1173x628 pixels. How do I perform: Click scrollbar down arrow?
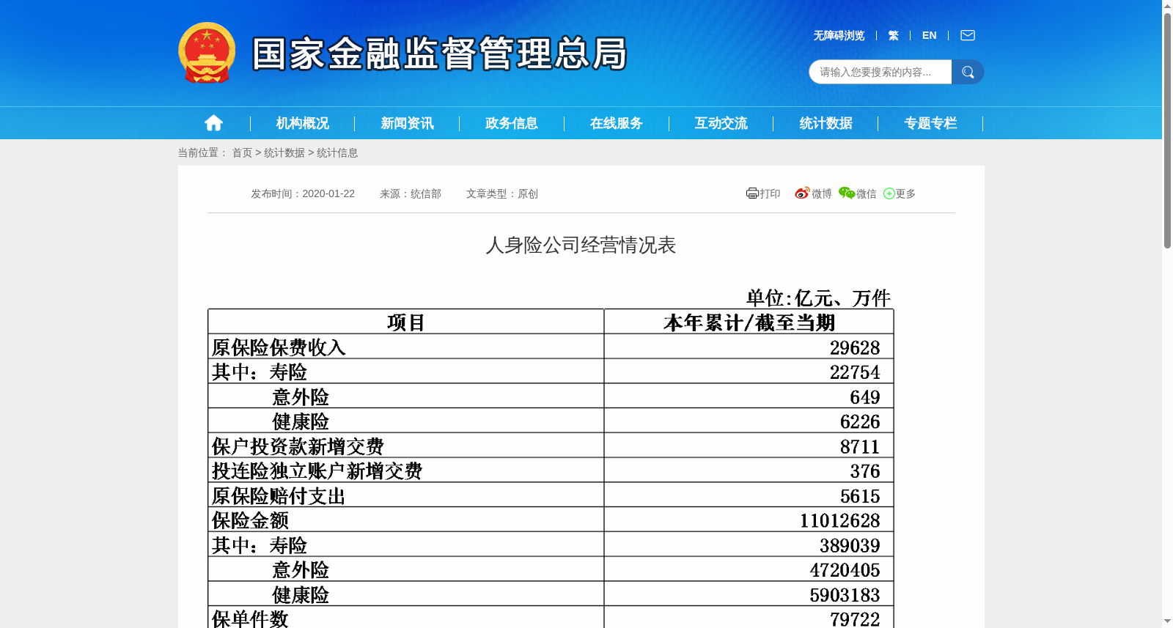tap(1167, 621)
